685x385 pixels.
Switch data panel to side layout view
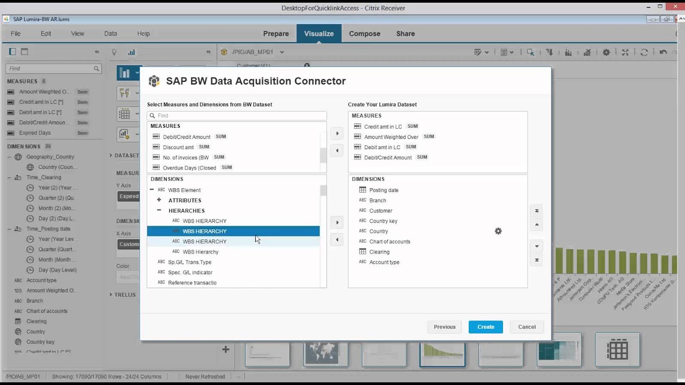[x=12, y=52]
